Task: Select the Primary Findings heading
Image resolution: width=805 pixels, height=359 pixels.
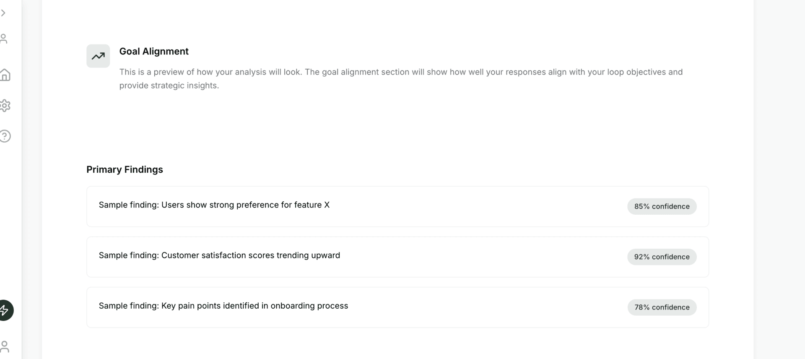Action: [x=125, y=169]
